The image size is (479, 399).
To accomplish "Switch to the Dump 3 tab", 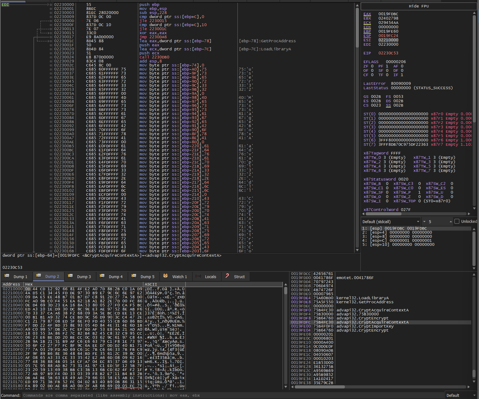I will 80,276.
